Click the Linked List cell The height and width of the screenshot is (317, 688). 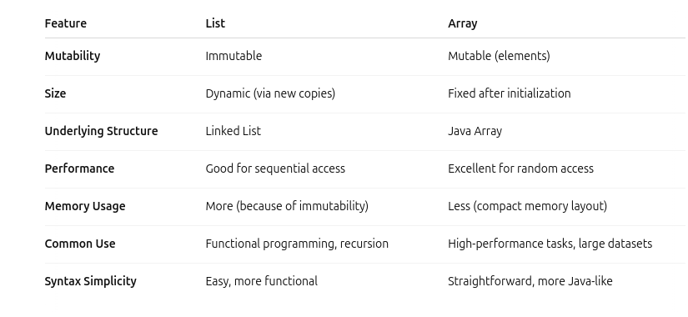click(233, 131)
